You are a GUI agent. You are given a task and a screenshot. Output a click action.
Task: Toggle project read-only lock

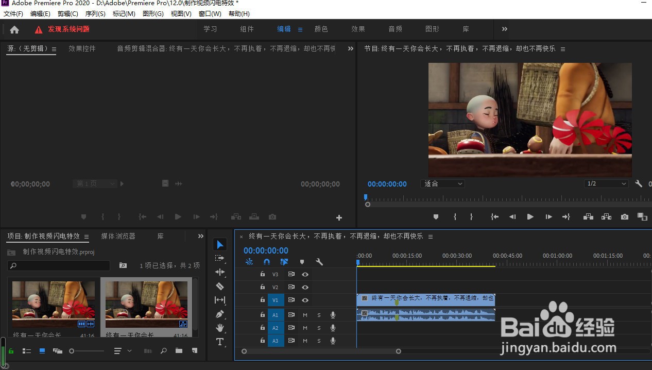[11, 351]
